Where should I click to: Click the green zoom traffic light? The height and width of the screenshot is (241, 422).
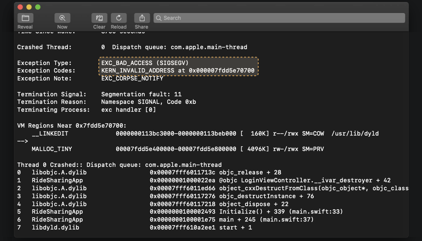click(x=38, y=7)
